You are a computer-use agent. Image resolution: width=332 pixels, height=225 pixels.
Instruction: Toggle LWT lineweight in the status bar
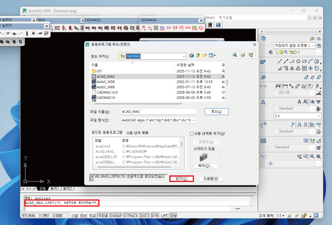164,216
